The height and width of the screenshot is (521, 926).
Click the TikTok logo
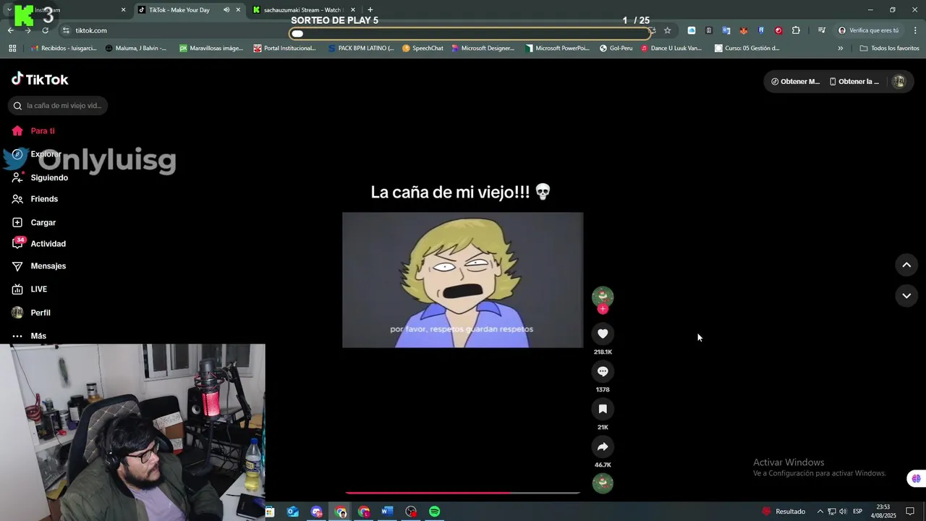click(40, 79)
